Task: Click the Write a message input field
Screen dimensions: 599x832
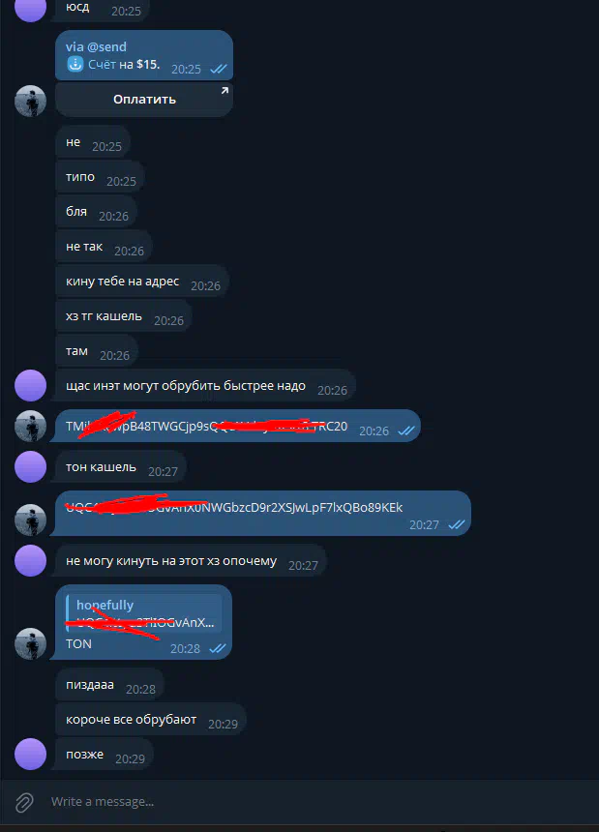Action: (x=318, y=802)
